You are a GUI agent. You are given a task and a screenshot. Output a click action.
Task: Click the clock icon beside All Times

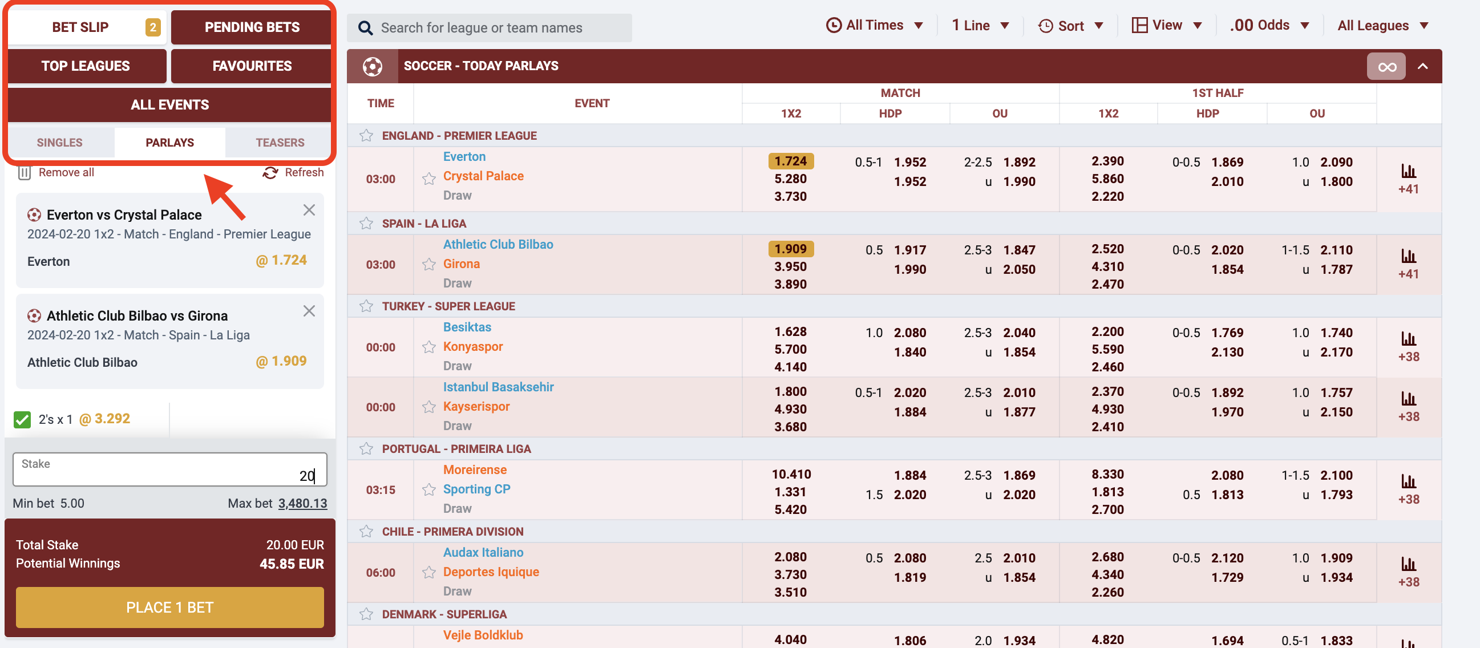(x=834, y=25)
